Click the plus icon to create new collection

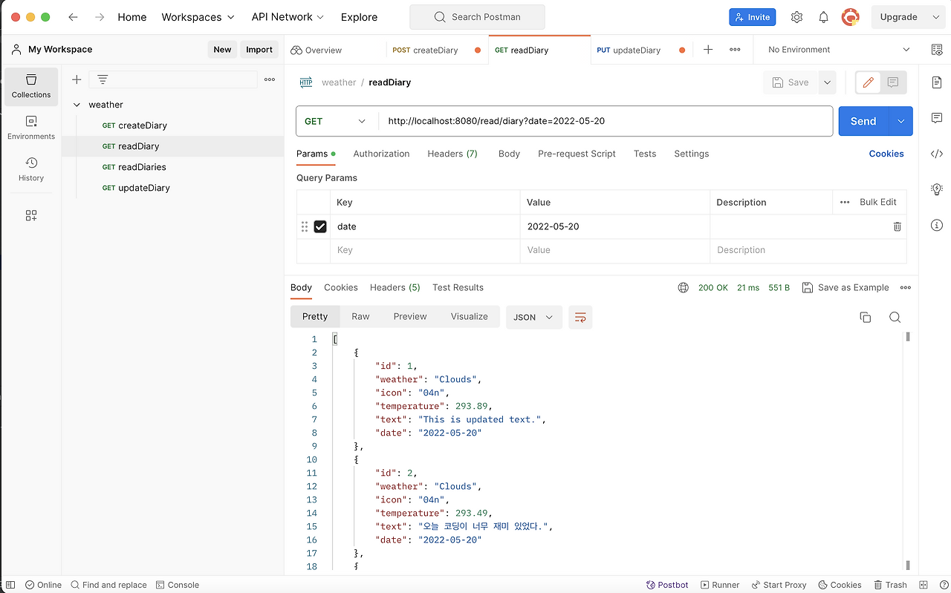[77, 79]
